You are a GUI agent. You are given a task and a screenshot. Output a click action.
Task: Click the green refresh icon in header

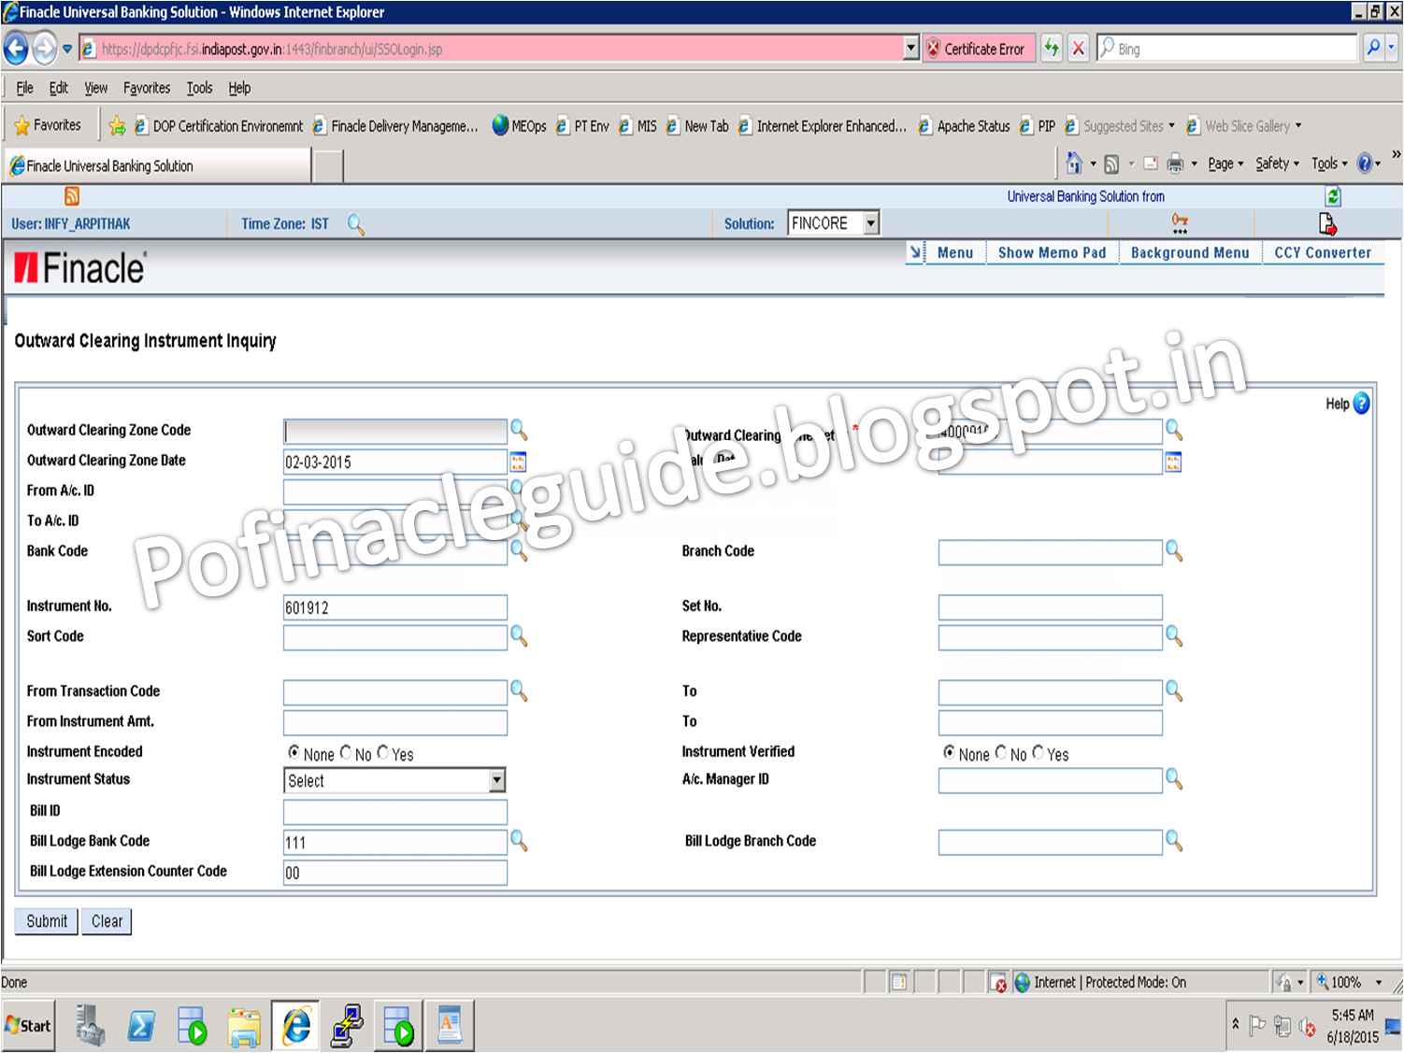tap(1333, 196)
